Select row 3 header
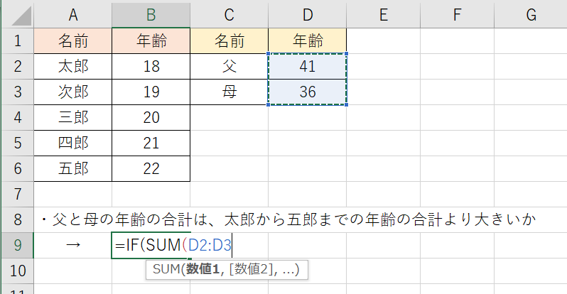The image size is (567, 294). 17,92
